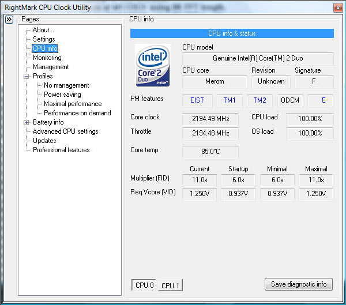Open Advanced CPU settings page
Screen dimensions: 346x305
(65, 131)
